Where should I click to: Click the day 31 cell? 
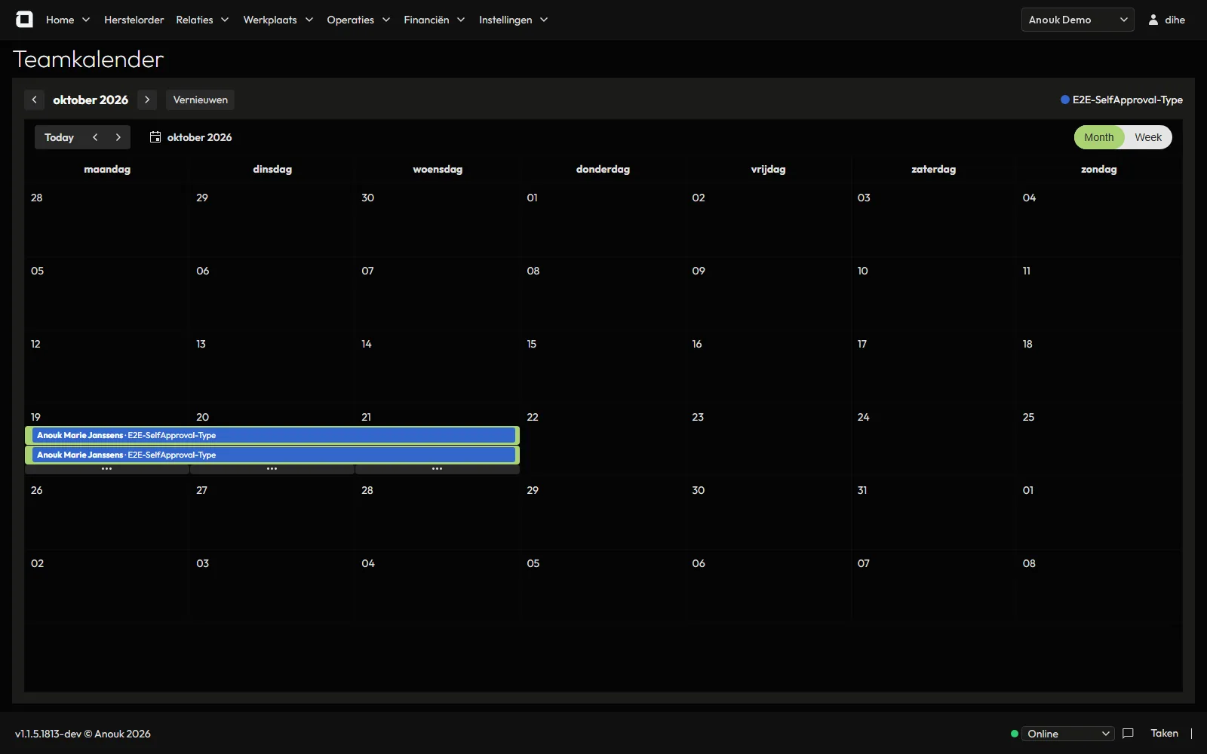(933, 514)
